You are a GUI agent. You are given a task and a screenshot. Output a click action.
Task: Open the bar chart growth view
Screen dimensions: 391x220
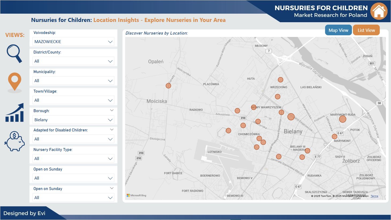coord(14,113)
